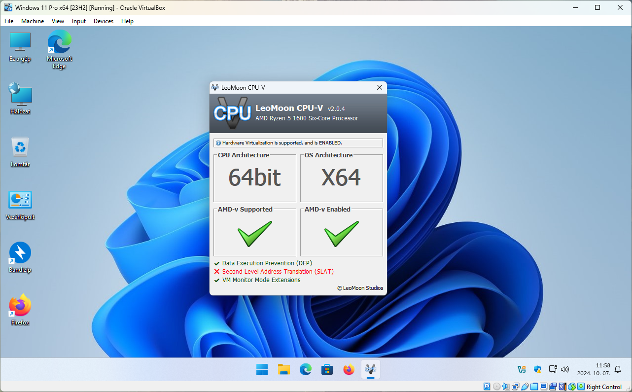The height and width of the screenshot is (392, 632).
Task: Click the mouse integration status icon
Action: coord(572,387)
